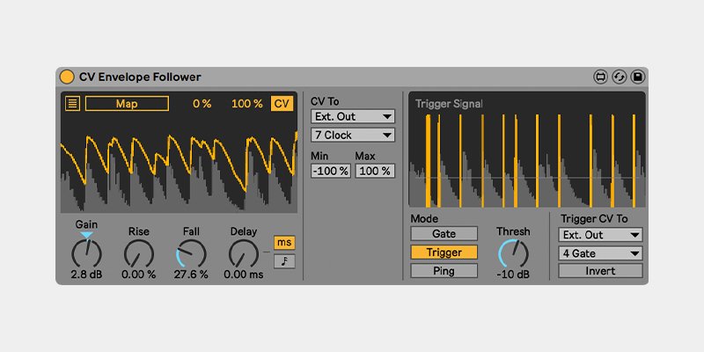Screen dimensions: 704x352
Task: Set delay unit to ms
Action: [284, 242]
